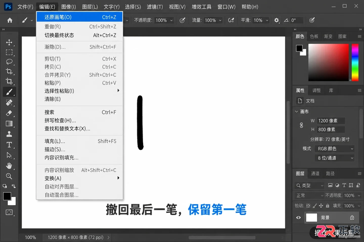Image resolution: width=364 pixels, height=242 pixels.
Task: Click the canvas width 1200 像素 field
Action: [331, 121]
